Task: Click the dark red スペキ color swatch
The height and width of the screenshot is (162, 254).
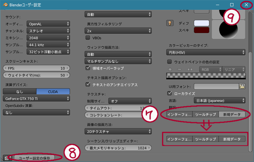Action: [201, 30]
